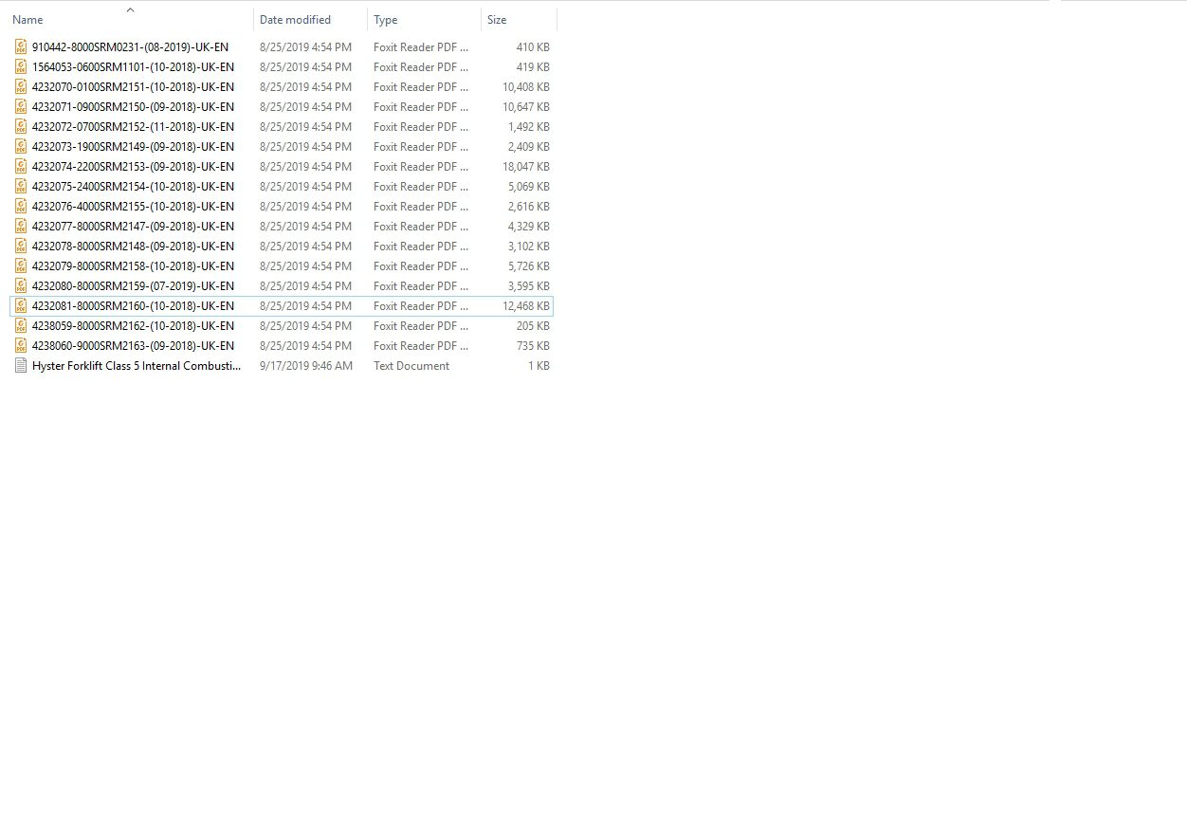Screen dimensions: 1187x823
Task: Select file 4232071-0900SRM2150-(09-2018)-UK-EN
Action: pos(133,106)
